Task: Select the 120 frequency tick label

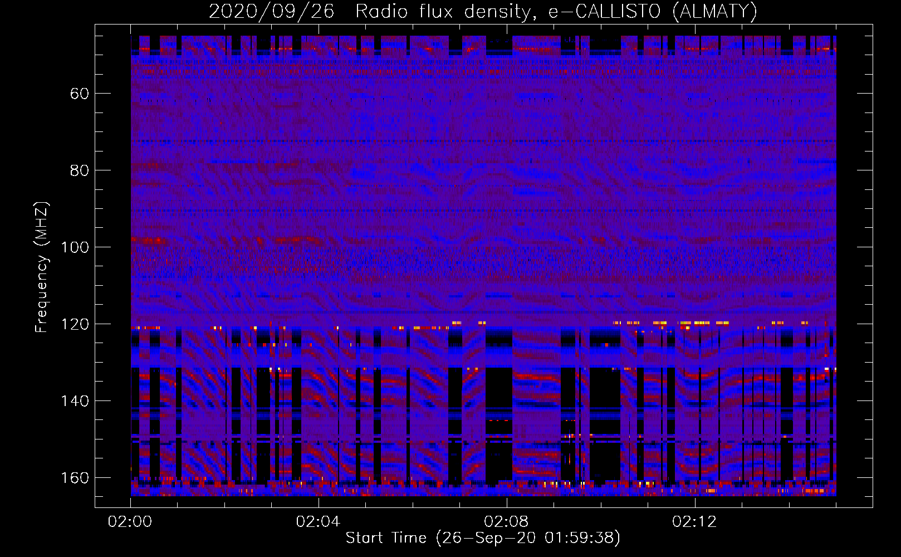Action: pos(75,324)
